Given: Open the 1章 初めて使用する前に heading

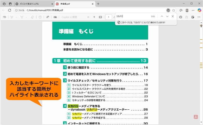Looking at the screenshot, I should pos(100,61).
